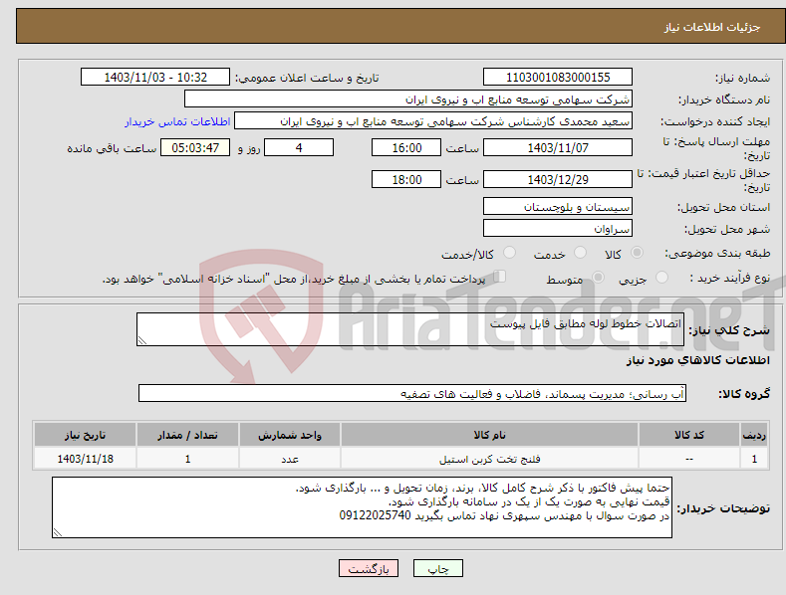Click the واحد شمارش column header
This screenshot has height=595, width=786.
pyautogui.click(x=290, y=435)
